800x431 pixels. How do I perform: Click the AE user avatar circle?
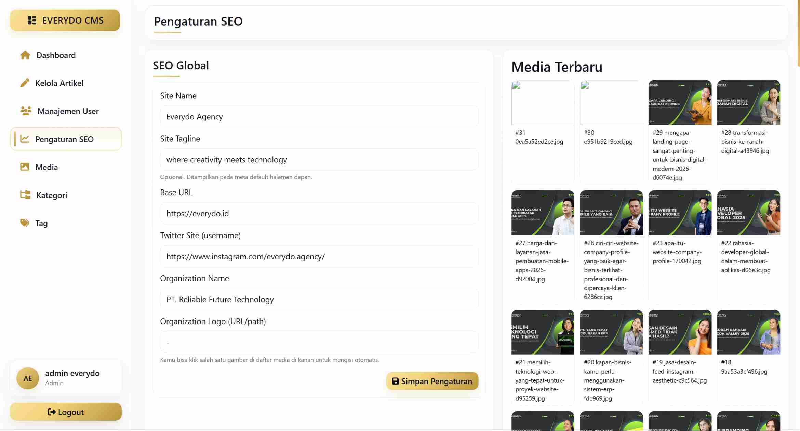(28, 378)
